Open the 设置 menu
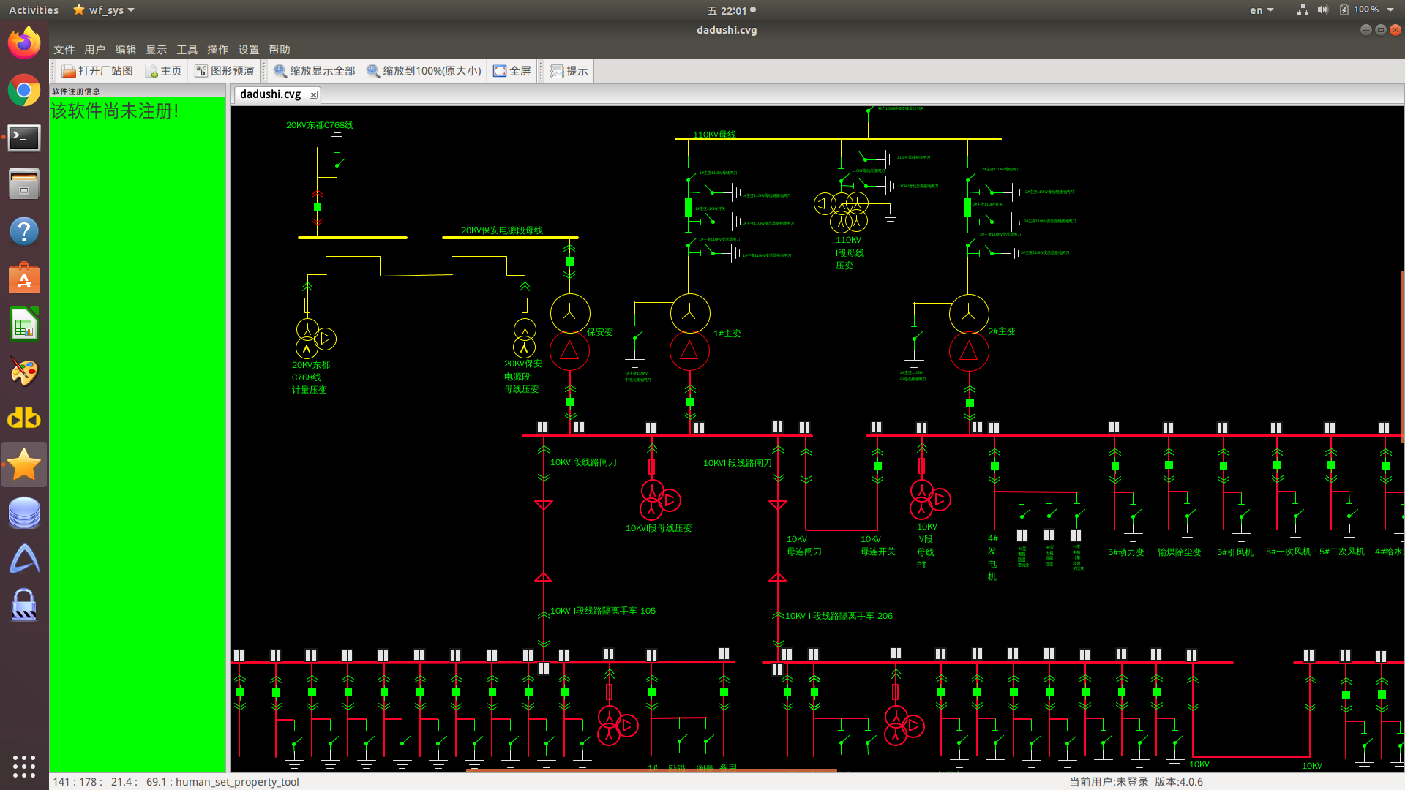This screenshot has height=790, width=1405. coord(248,50)
